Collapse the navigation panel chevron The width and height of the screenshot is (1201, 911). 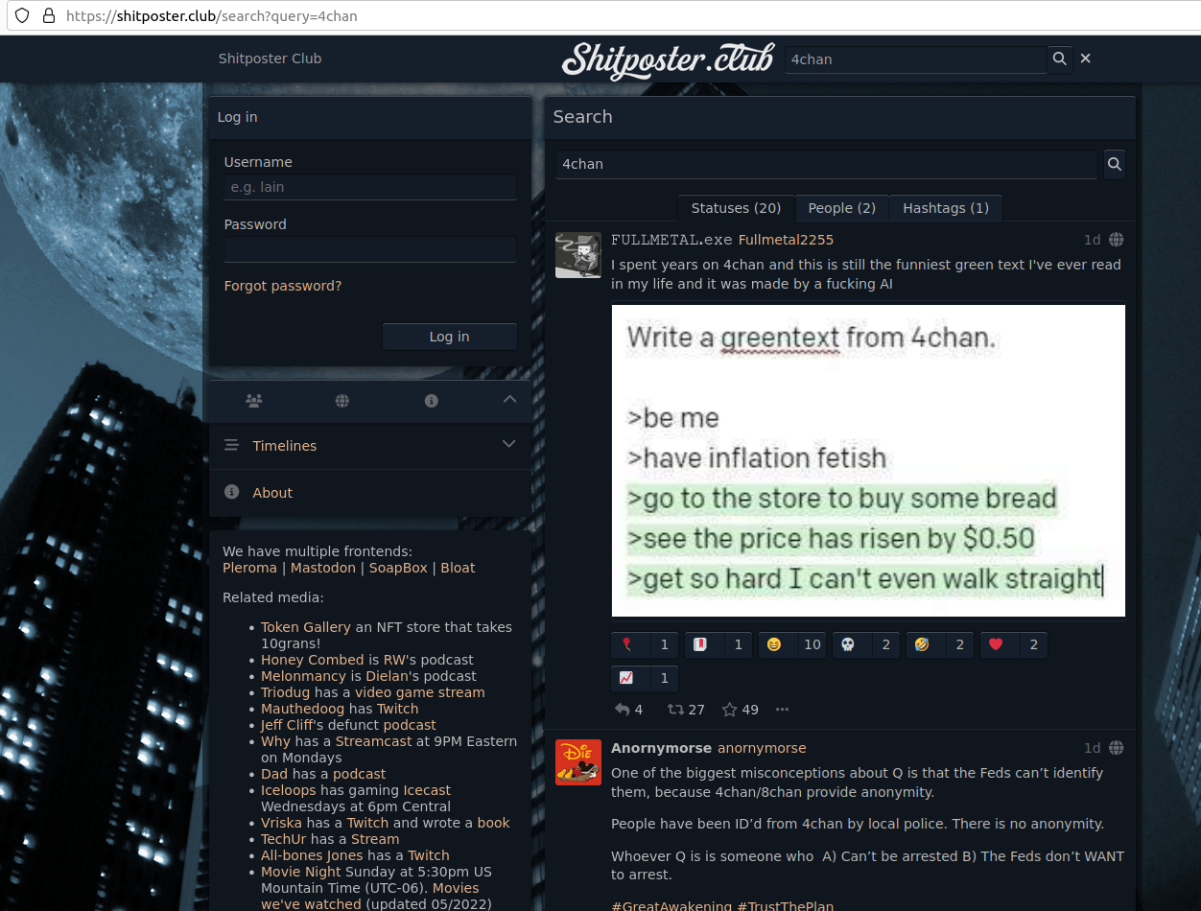point(509,399)
